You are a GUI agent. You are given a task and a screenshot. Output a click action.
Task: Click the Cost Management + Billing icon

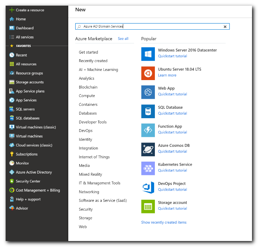point(12,190)
